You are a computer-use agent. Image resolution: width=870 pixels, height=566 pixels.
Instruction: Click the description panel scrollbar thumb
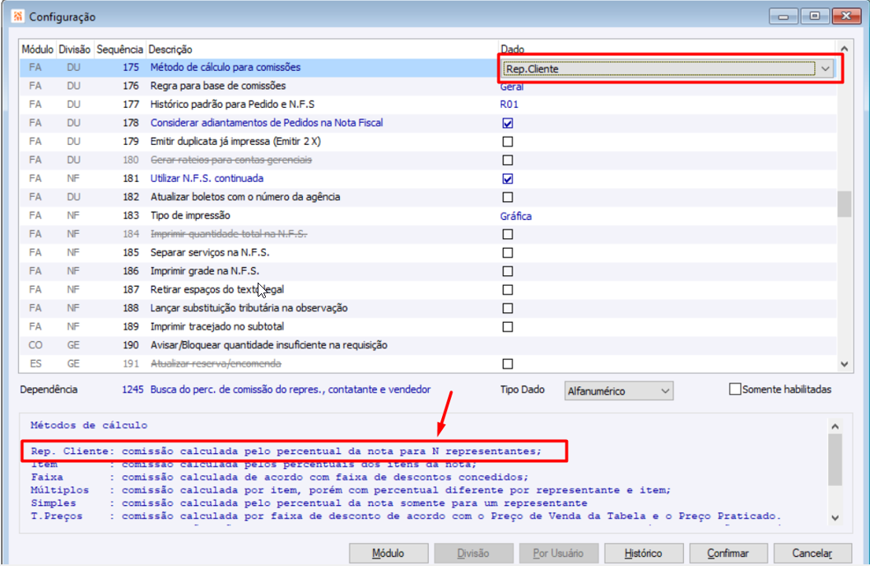pyautogui.click(x=835, y=460)
